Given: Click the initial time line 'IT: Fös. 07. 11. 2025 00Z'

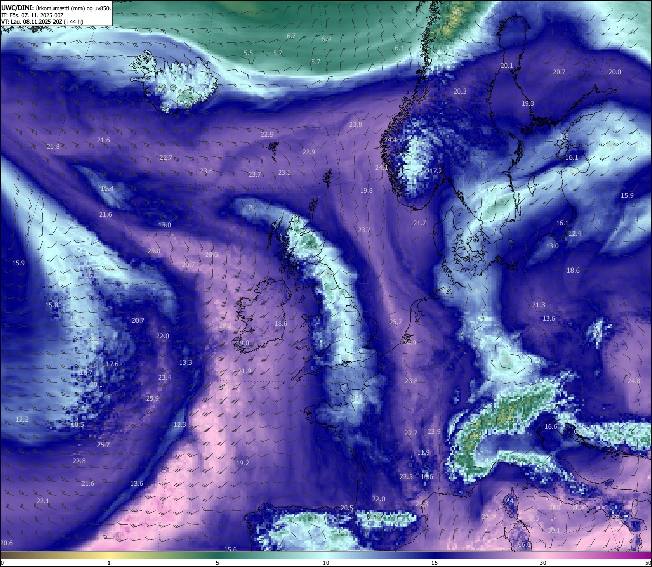Looking at the screenshot, I should (x=32, y=15).
